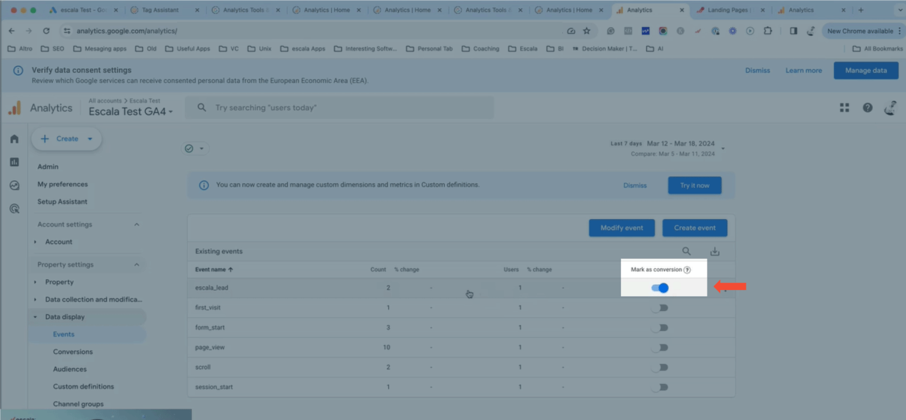Open the Explore icon in left rail
Image resolution: width=906 pixels, height=420 pixels.
point(14,185)
